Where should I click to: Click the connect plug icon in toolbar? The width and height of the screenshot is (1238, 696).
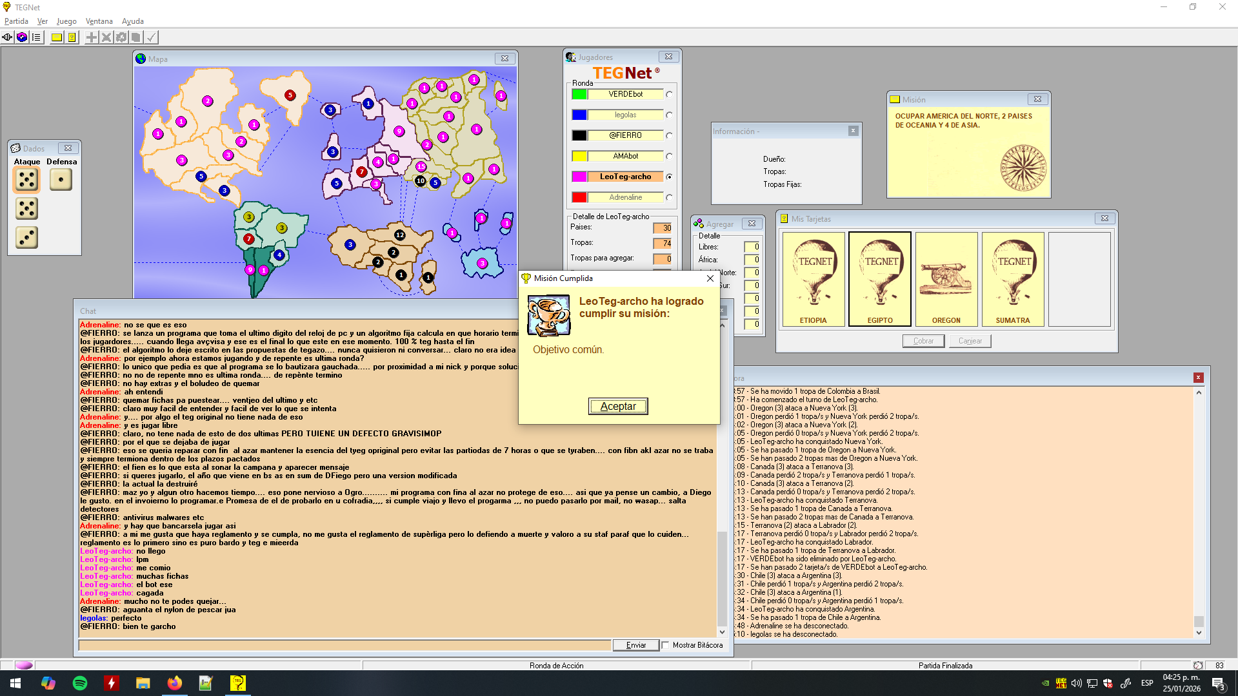point(7,37)
